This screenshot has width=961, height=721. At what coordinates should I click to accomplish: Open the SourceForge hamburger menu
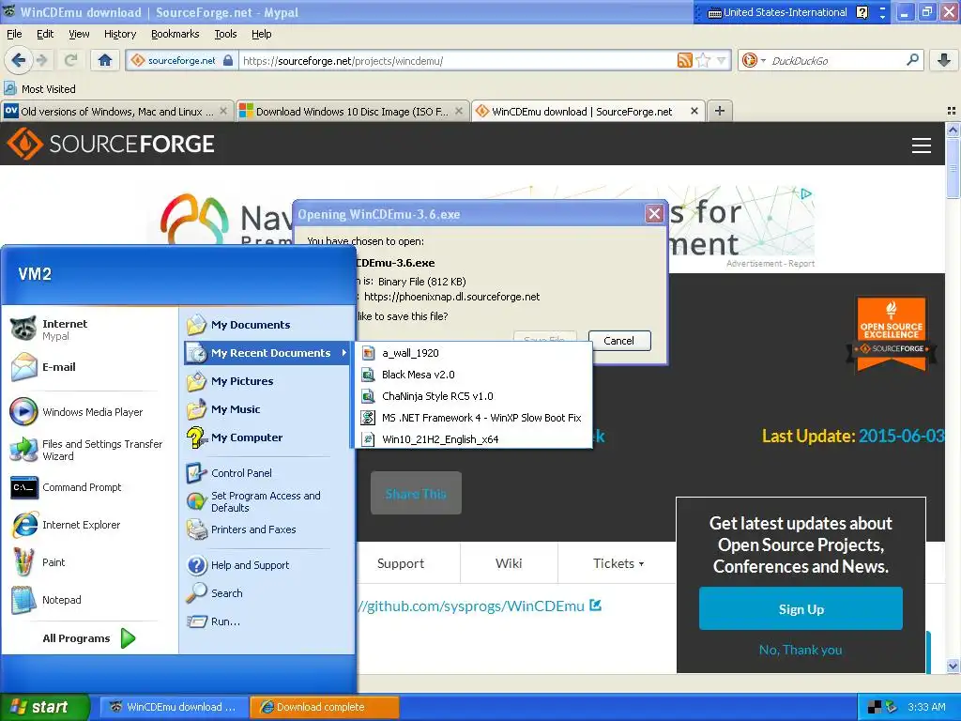click(922, 146)
